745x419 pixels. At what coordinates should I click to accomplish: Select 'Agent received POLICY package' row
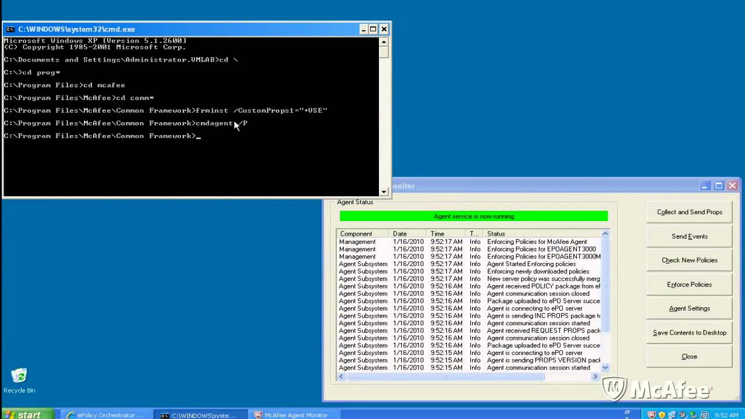(x=469, y=286)
